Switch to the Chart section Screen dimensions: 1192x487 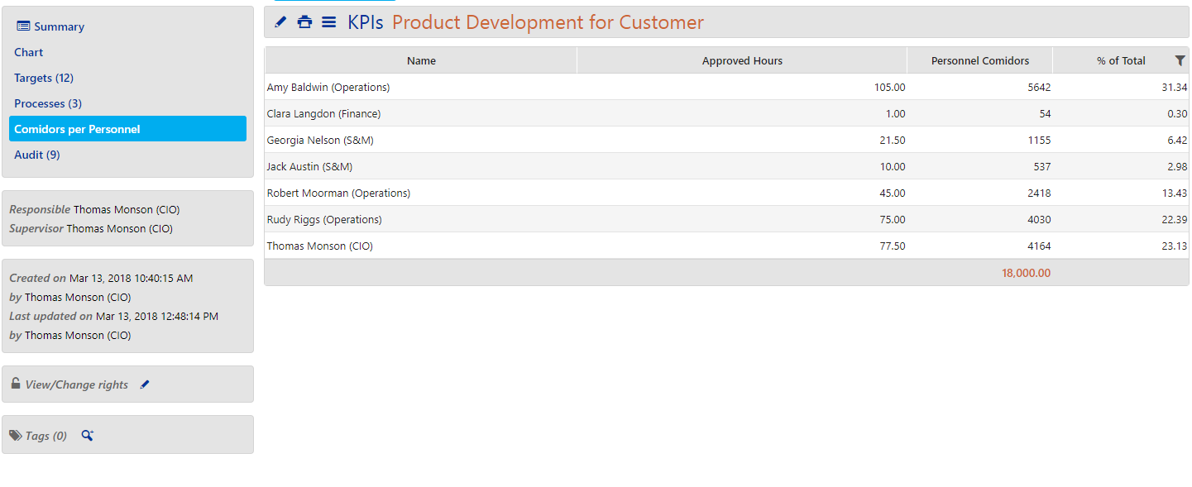pyautogui.click(x=28, y=52)
